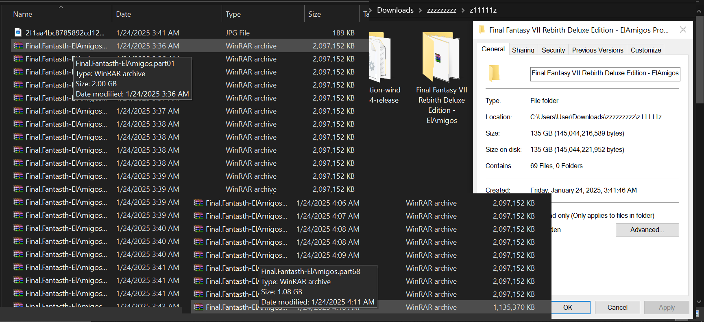Image resolution: width=704 pixels, height=322 pixels.
Task: Open the Sharing tab in Properties
Action: point(523,50)
